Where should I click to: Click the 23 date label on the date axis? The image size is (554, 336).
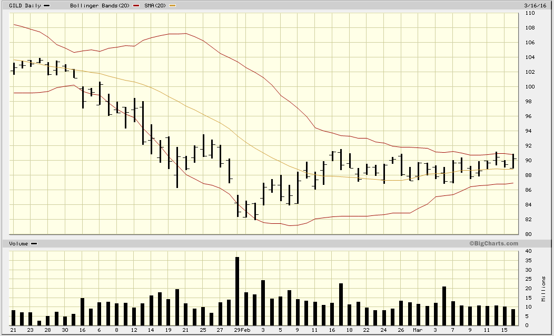pos(31,330)
